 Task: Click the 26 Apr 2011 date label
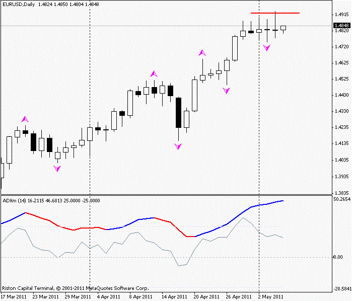(239, 297)
